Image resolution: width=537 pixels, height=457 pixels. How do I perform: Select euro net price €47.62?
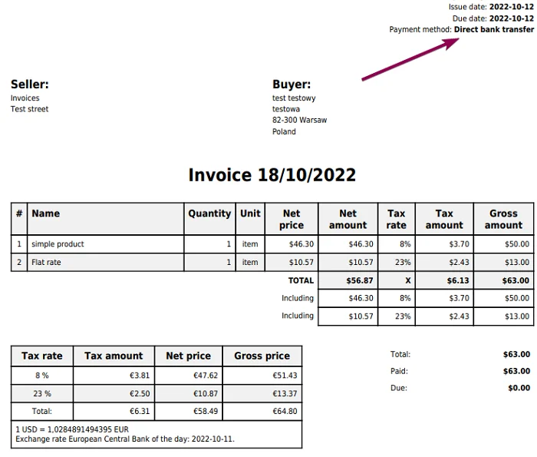coord(206,376)
